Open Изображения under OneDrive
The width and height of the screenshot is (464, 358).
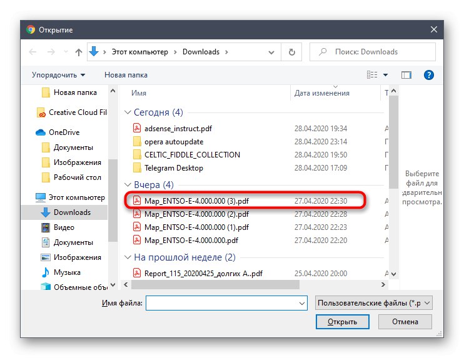[x=72, y=162]
